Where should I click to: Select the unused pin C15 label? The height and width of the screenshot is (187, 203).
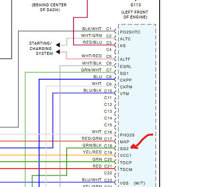tap(108, 125)
